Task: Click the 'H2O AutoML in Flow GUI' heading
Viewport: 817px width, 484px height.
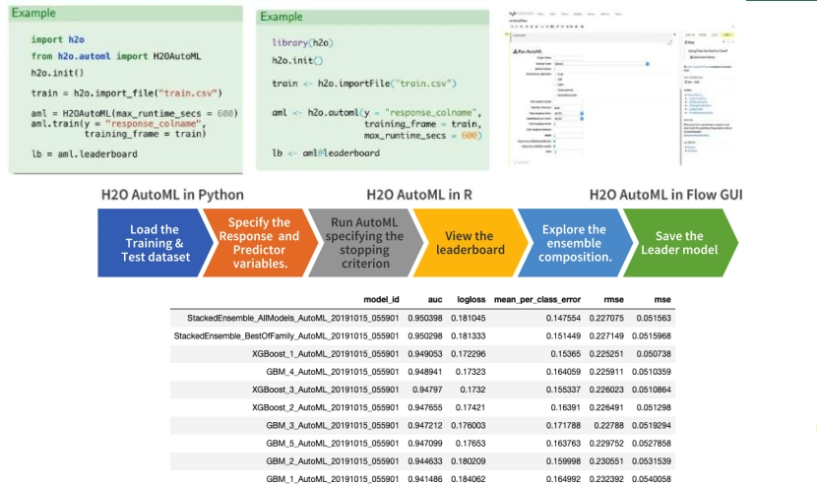Action: (665, 195)
